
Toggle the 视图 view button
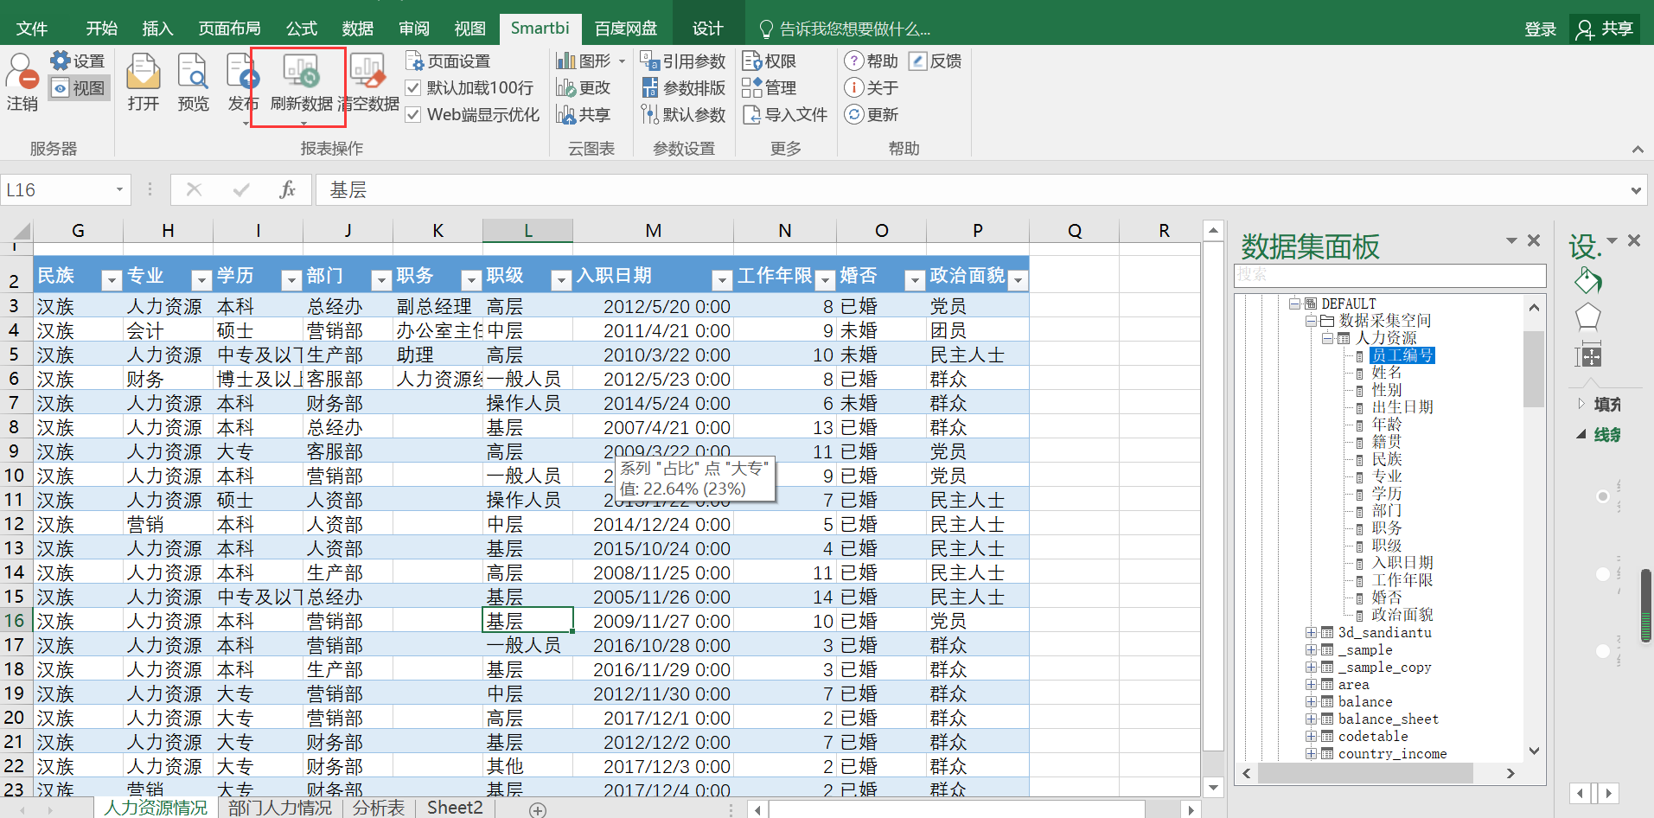(x=79, y=88)
